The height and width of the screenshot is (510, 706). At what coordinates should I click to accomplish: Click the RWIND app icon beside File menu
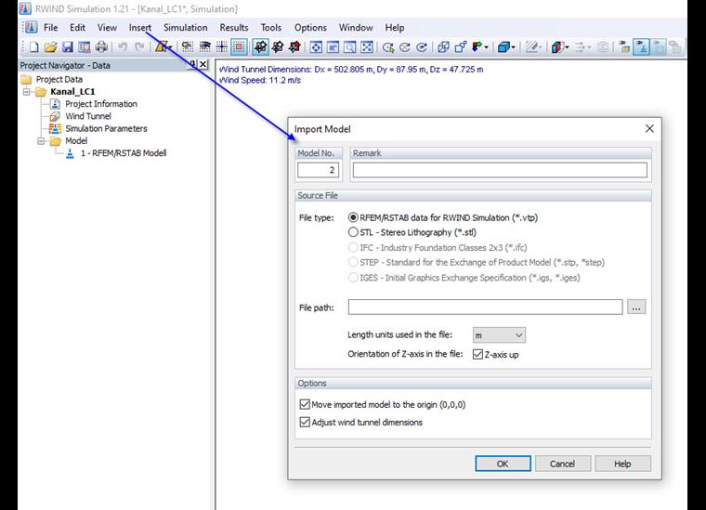[31, 28]
